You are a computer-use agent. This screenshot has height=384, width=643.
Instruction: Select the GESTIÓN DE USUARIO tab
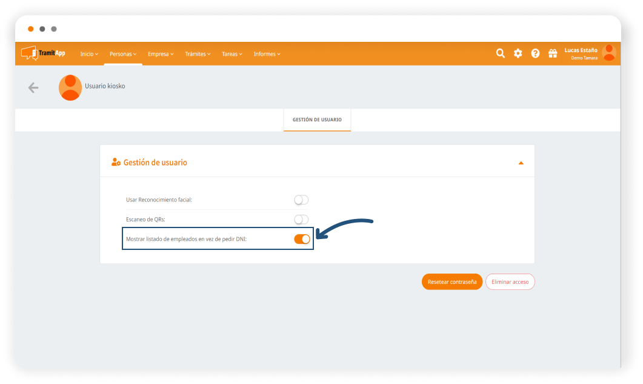pos(317,120)
